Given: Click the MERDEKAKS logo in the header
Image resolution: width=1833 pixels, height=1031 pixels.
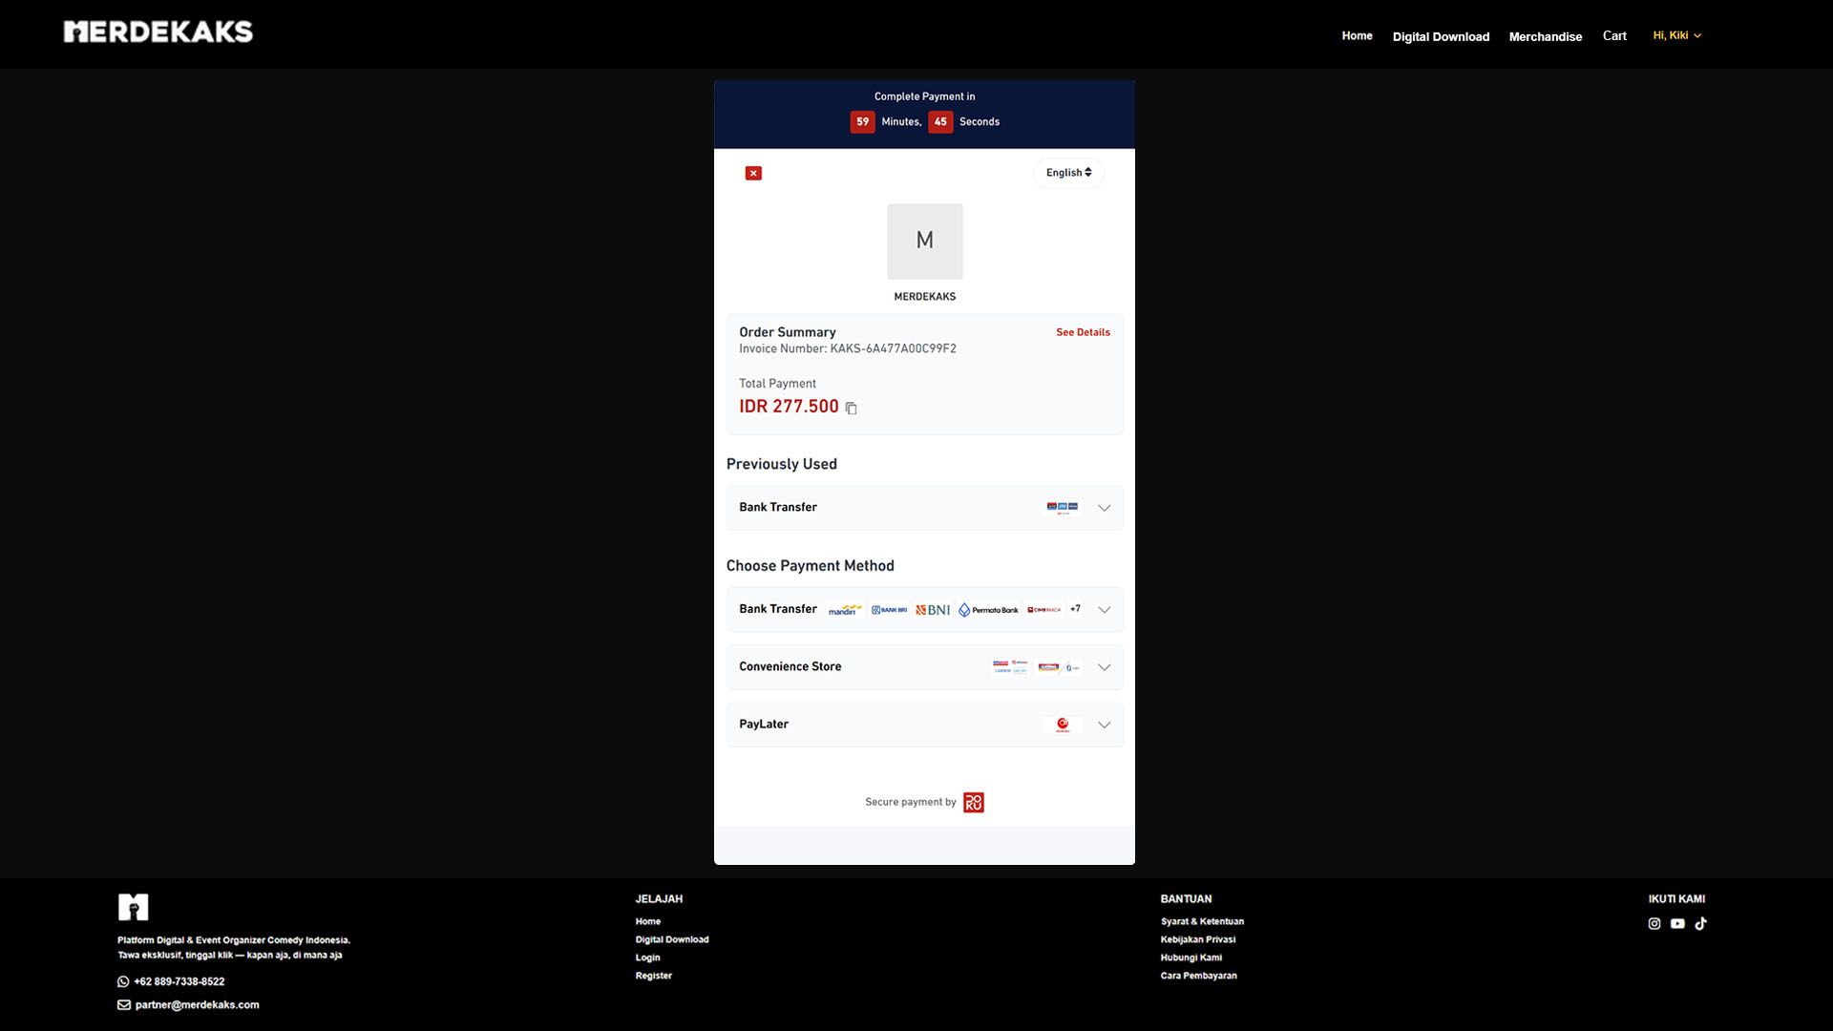Looking at the screenshot, I should point(158,32).
